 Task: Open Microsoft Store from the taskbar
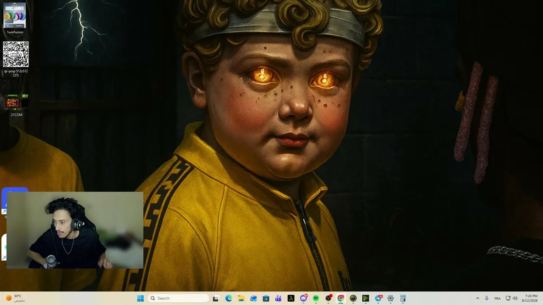(x=266, y=298)
